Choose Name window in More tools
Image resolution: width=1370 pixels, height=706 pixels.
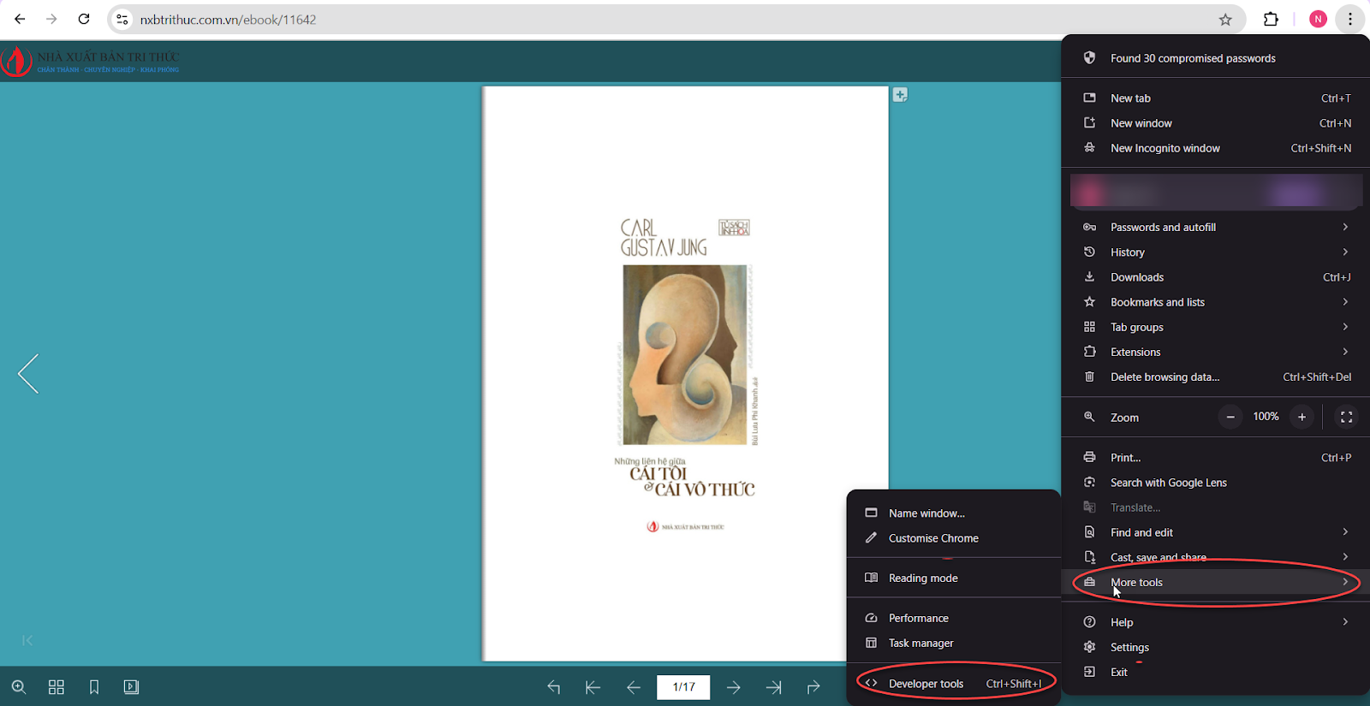954,513
